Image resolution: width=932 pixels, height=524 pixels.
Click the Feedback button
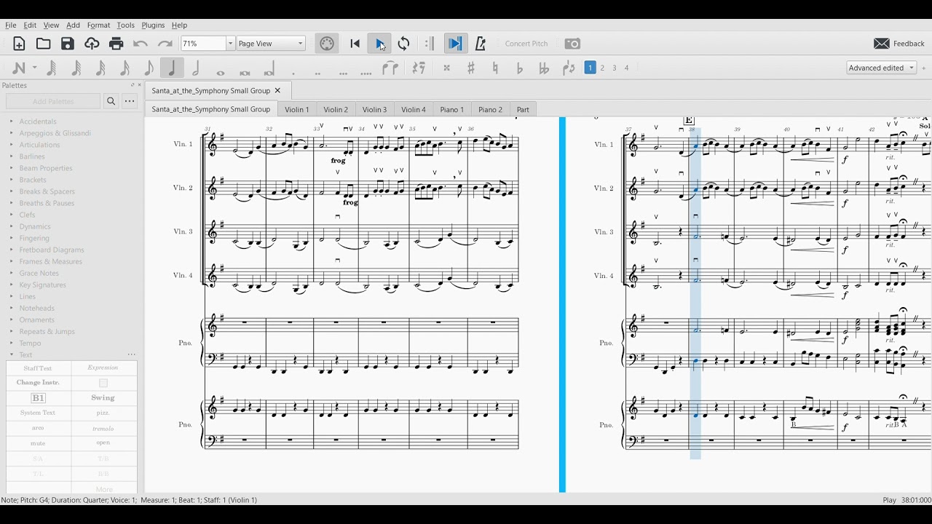(x=899, y=44)
